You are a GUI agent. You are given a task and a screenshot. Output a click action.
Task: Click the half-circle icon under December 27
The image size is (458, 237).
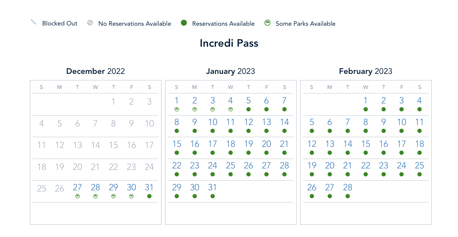pos(78,196)
